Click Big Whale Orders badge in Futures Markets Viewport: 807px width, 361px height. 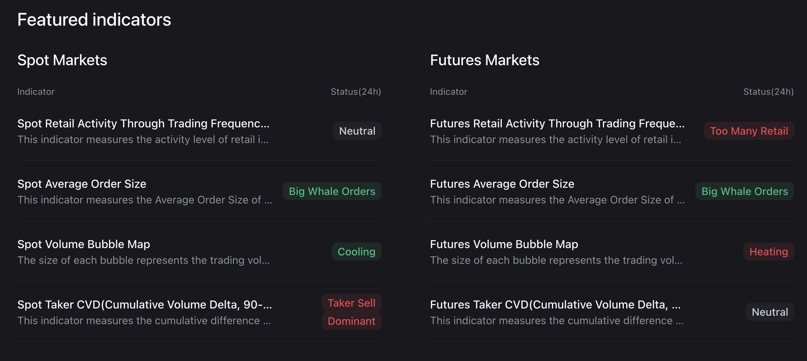coord(744,191)
